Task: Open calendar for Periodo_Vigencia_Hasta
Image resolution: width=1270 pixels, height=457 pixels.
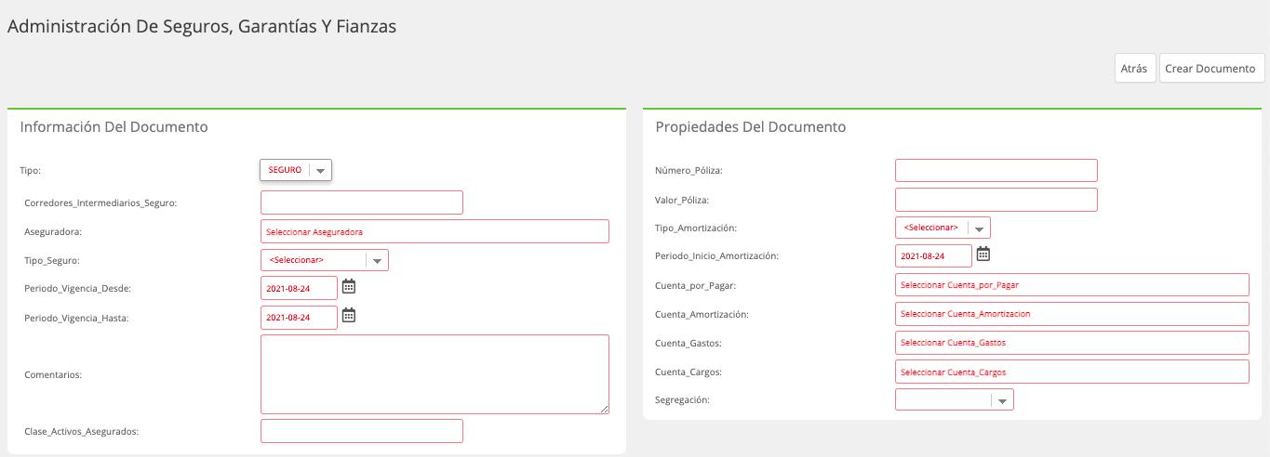Action: [349, 315]
